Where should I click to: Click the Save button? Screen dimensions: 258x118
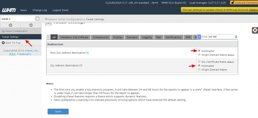pos(58,111)
